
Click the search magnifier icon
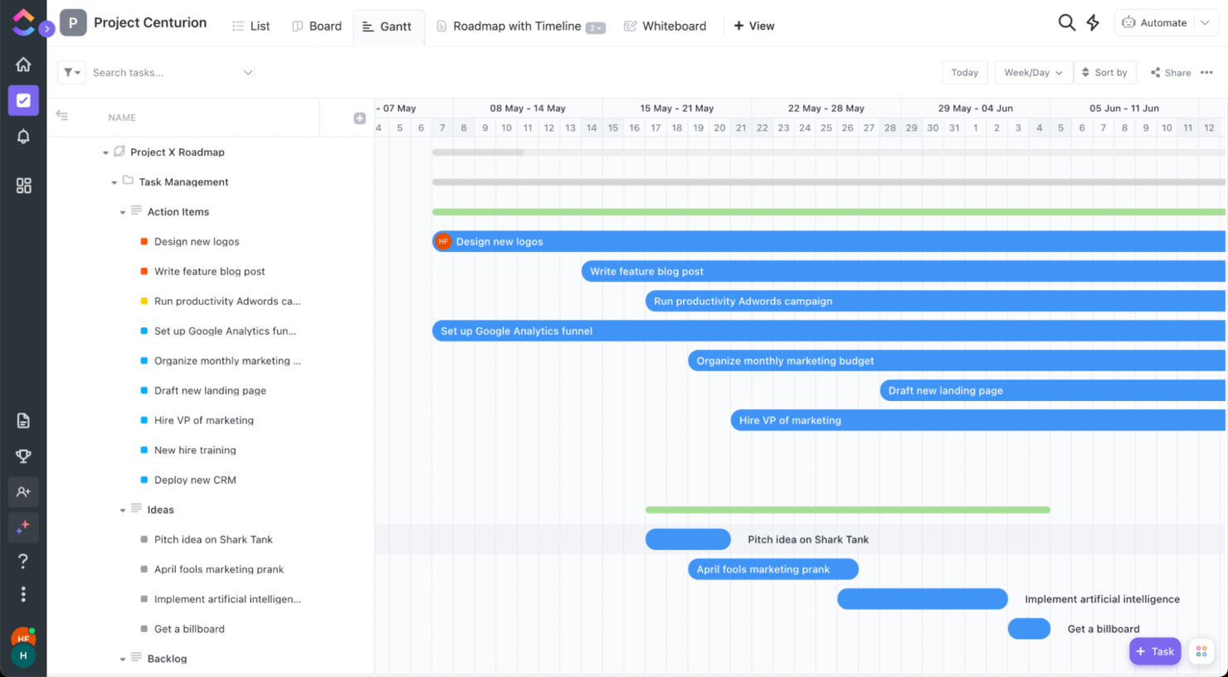click(1066, 23)
